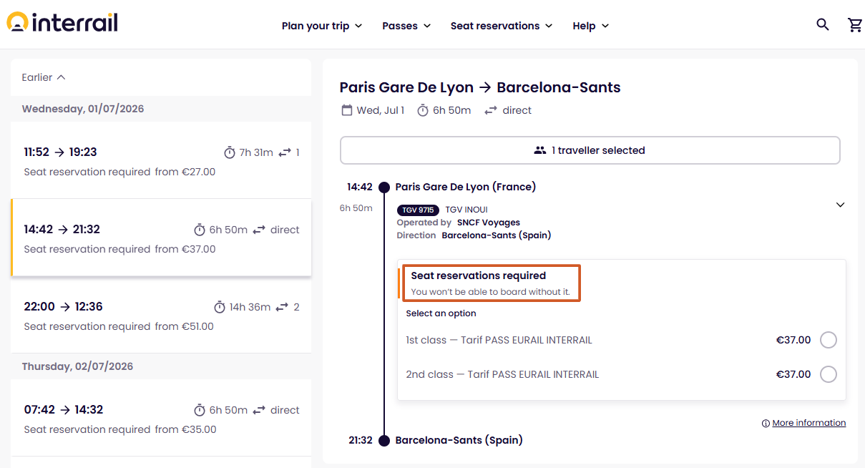Image resolution: width=865 pixels, height=468 pixels.
Task: Collapse the TGV INOUI leg details chevron
Action: 840,205
